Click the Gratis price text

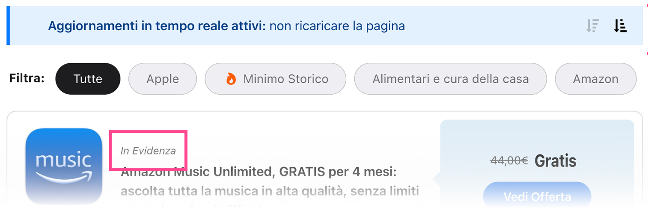(555, 161)
